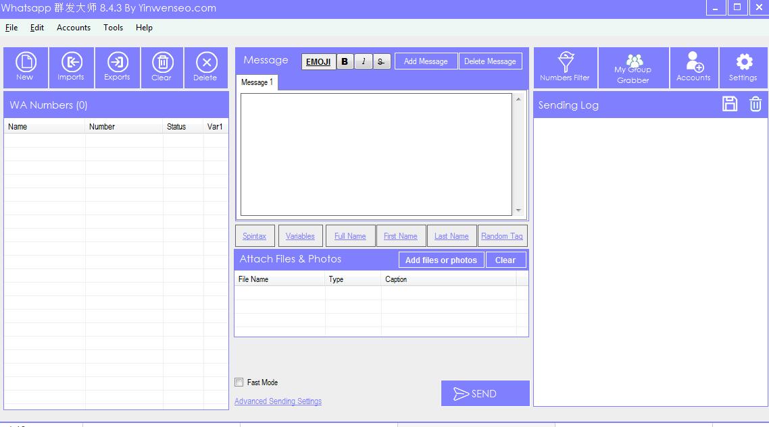769x427 pixels.
Task: Toggle bold text formatting
Action: pyautogui.click(x=345, y=61)
